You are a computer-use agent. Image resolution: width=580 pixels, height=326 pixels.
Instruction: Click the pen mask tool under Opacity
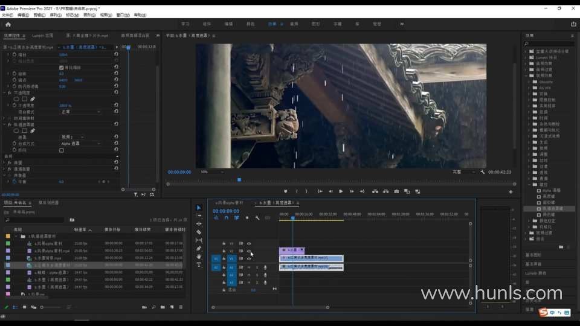tap(33, 99)
